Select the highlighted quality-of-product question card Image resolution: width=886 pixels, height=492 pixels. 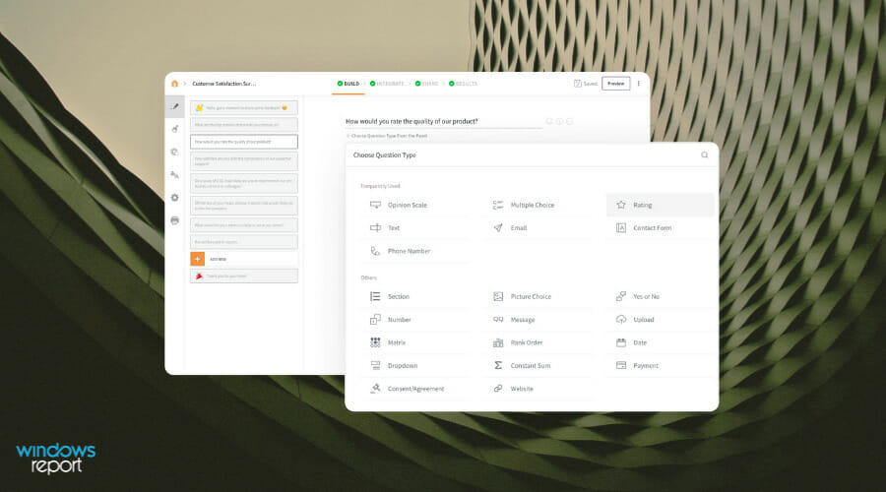[243, 142]
